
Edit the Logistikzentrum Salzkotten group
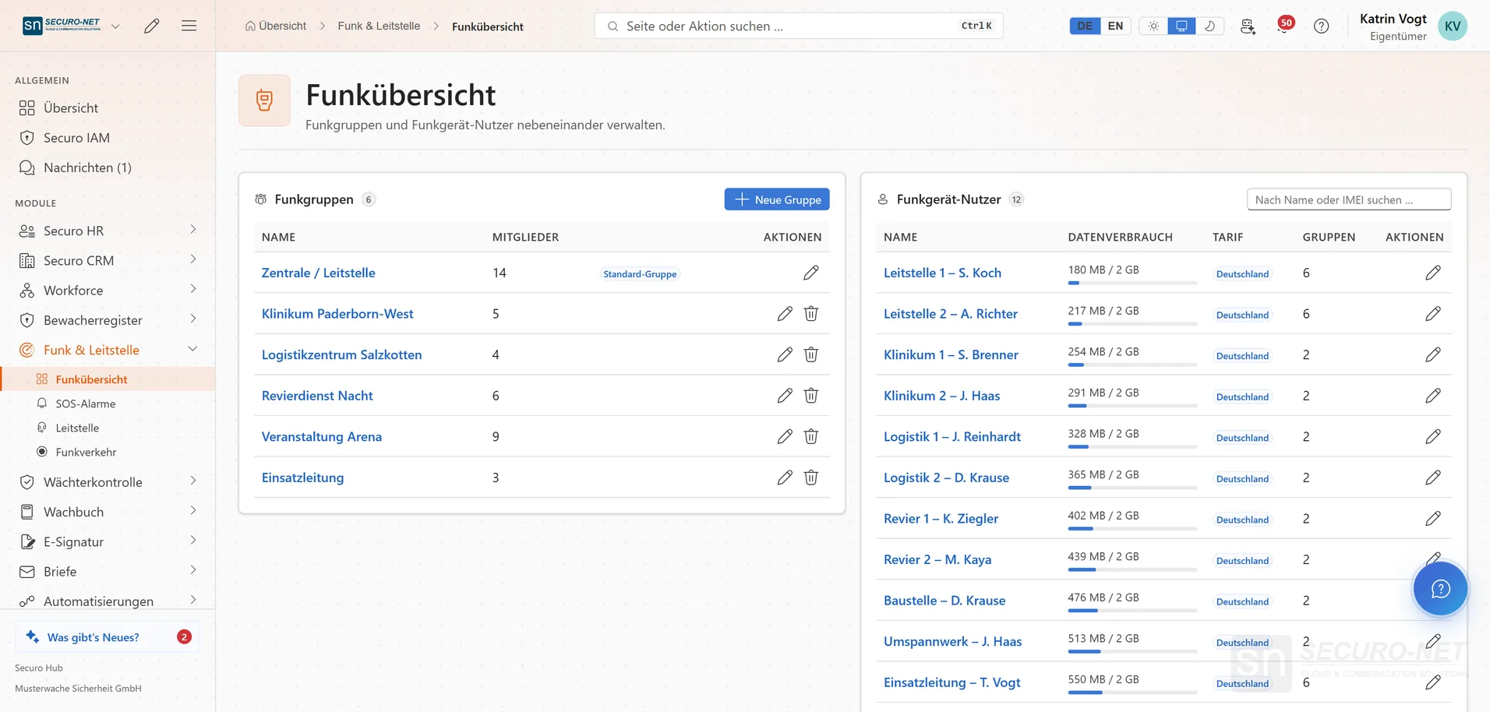click(785, 354)
